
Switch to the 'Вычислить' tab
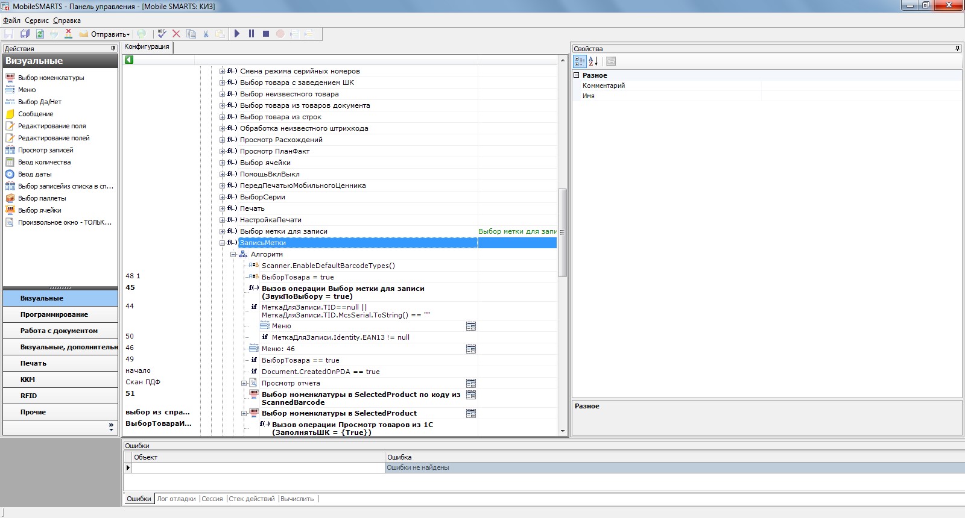(x=297, y=499)
